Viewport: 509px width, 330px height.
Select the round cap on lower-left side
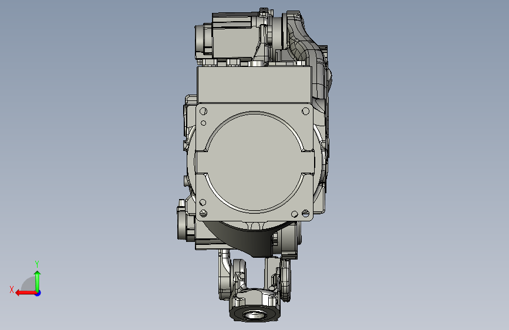pyautogui.click(x=182, y=224)
